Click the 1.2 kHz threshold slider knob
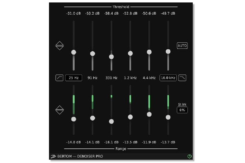This screenshot has width=245, height=163. point(130,53)
